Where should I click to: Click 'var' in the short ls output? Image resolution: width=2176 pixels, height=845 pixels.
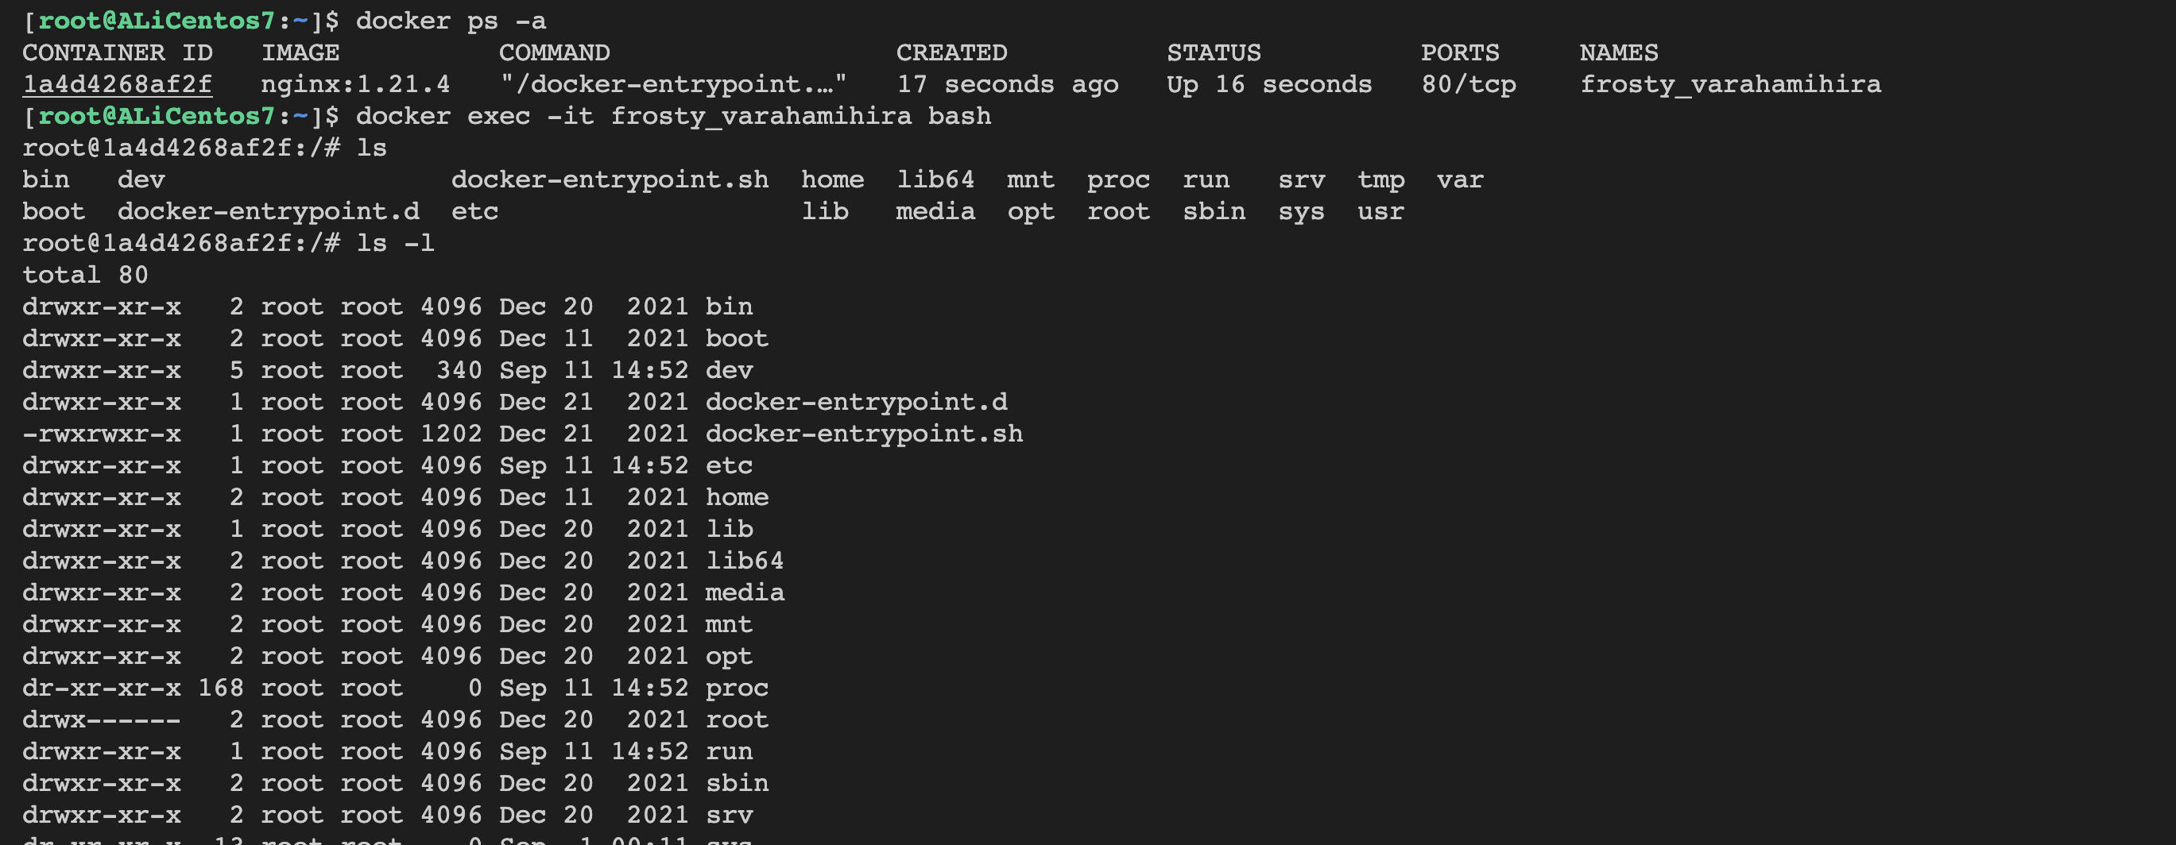pos(1459,179)
